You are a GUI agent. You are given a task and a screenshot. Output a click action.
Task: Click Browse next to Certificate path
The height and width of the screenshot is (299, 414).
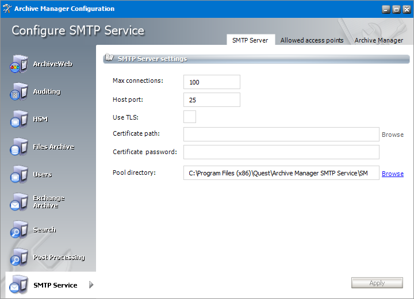pos(393,135)
